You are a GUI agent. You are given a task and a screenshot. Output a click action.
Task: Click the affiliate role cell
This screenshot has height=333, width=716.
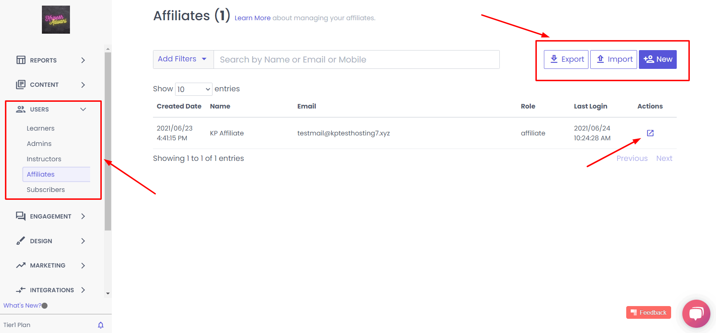point(533,133)
